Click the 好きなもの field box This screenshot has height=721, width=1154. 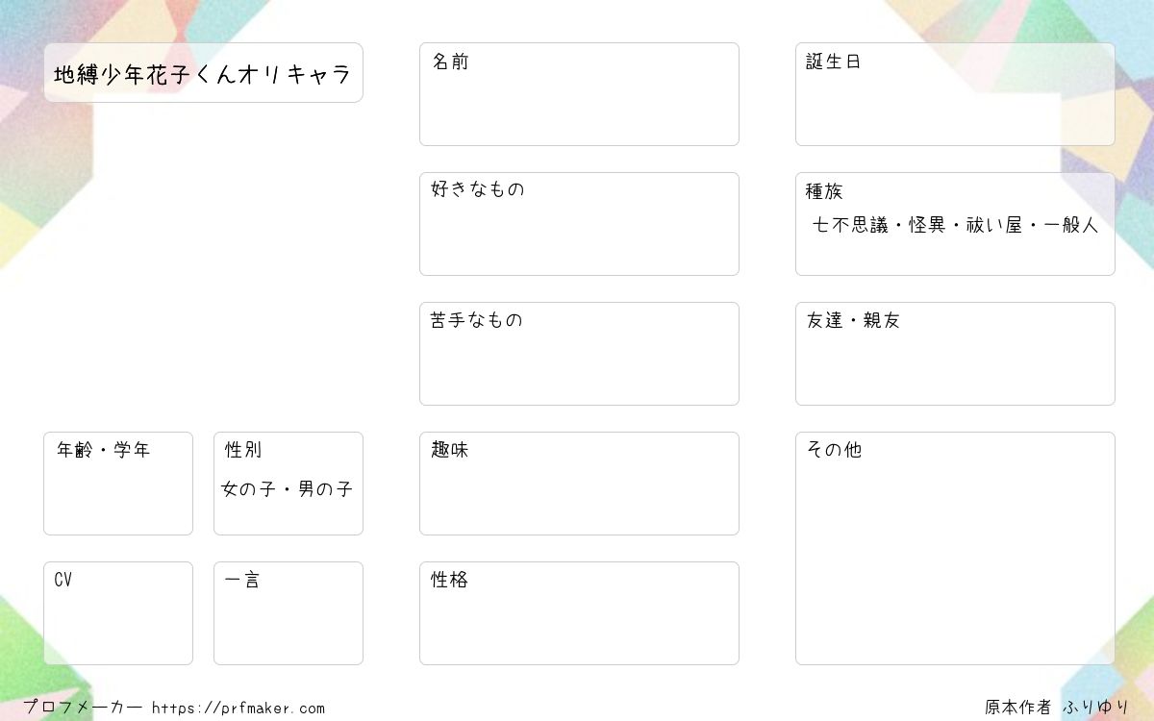(579, 224)
